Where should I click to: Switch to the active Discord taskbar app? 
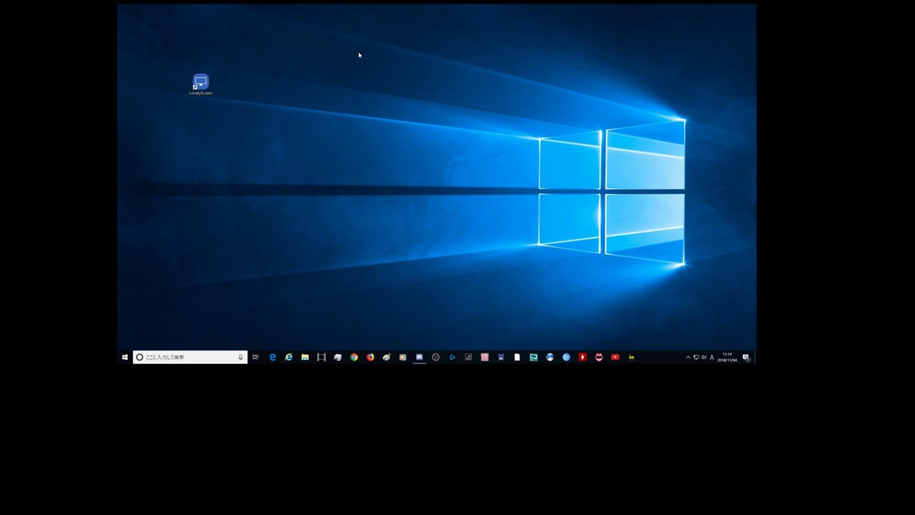pos(420,357)
